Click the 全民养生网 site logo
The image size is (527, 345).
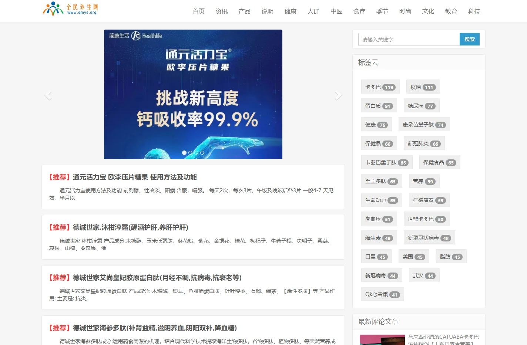pos(70,9)
